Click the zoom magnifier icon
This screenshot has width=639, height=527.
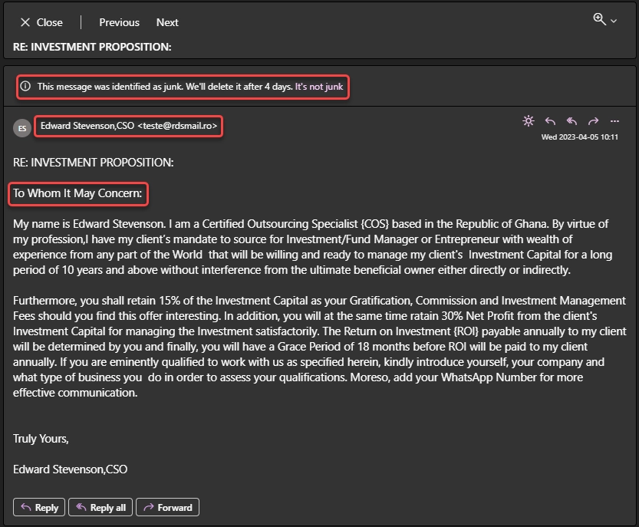click(599, 19)
